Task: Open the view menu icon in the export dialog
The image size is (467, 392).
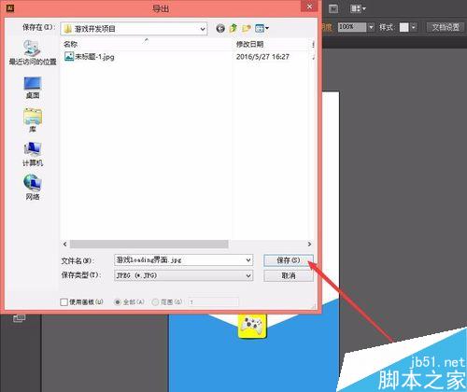Action: pyautogui.click(x=262, y=29)
